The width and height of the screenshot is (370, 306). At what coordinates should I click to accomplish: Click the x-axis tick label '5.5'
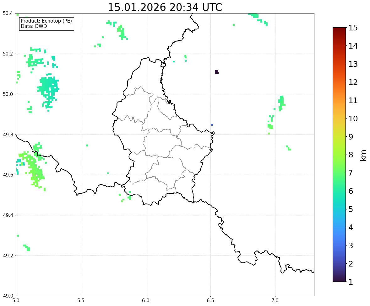tap(81, 301)
